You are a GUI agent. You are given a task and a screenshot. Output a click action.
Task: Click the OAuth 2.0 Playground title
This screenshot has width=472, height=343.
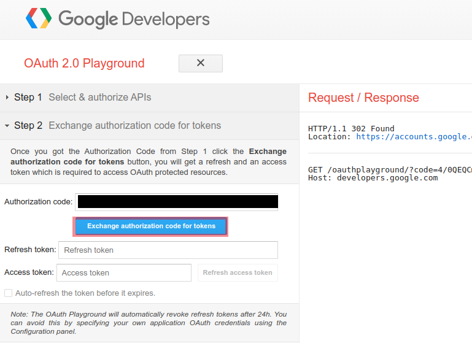click(x=84, y=63)
